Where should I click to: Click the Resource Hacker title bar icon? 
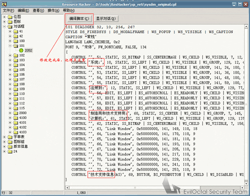(4, 4)
